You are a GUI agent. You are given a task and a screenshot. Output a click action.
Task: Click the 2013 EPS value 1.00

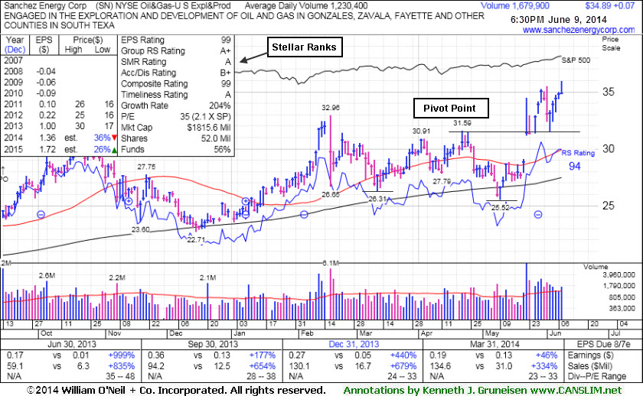(x=47, y=126)
